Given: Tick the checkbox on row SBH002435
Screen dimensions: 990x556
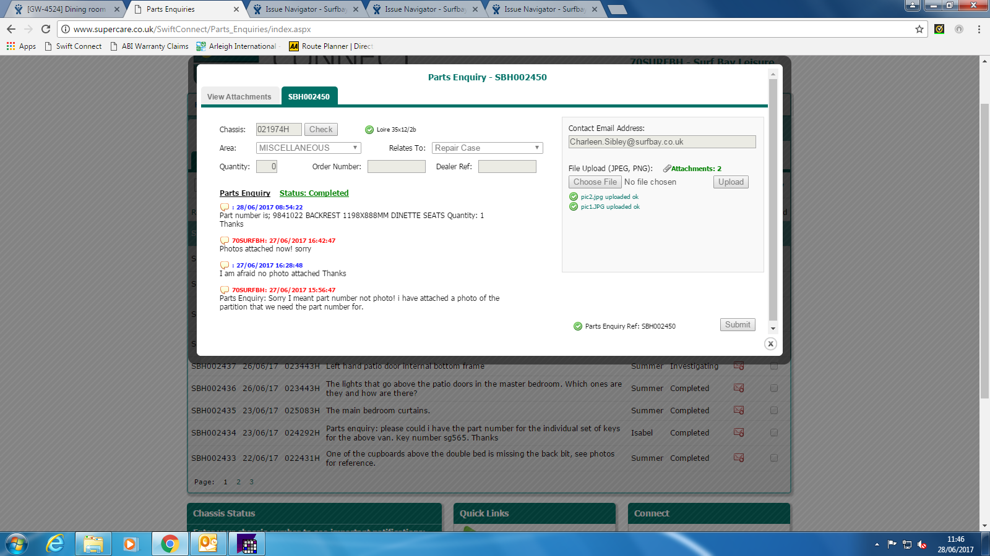Looking at the screenshot, I should (x=774, y=410).
